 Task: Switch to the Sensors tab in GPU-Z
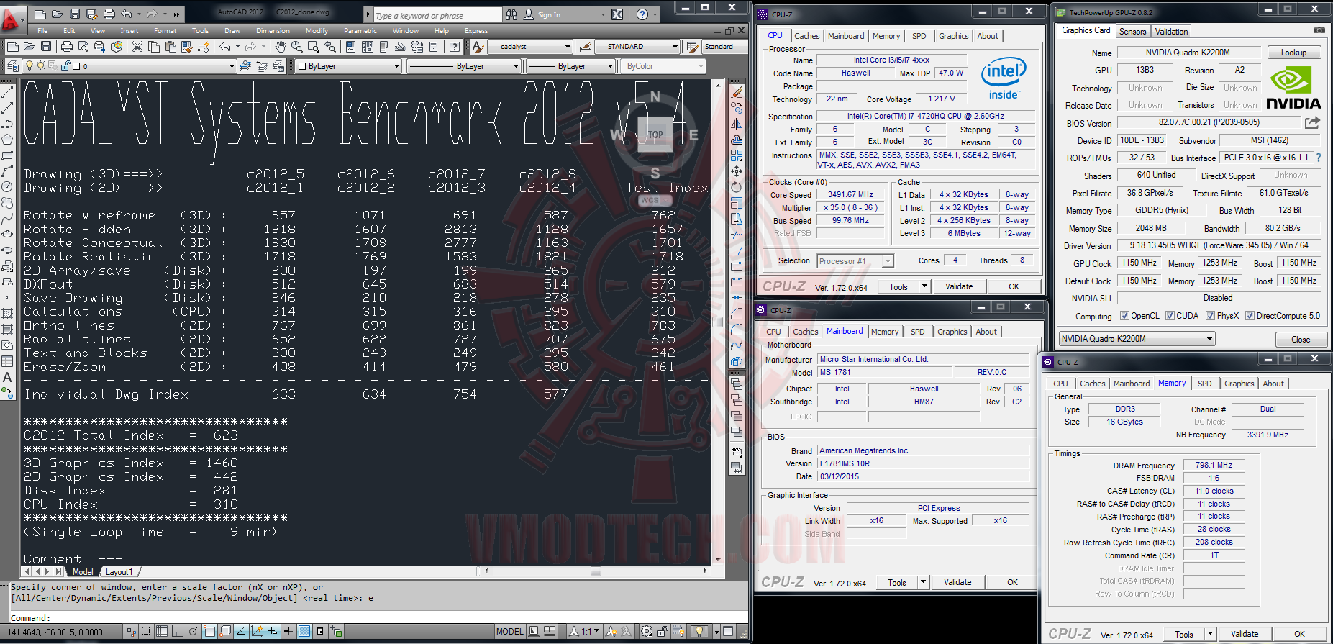coord(1132,32)
